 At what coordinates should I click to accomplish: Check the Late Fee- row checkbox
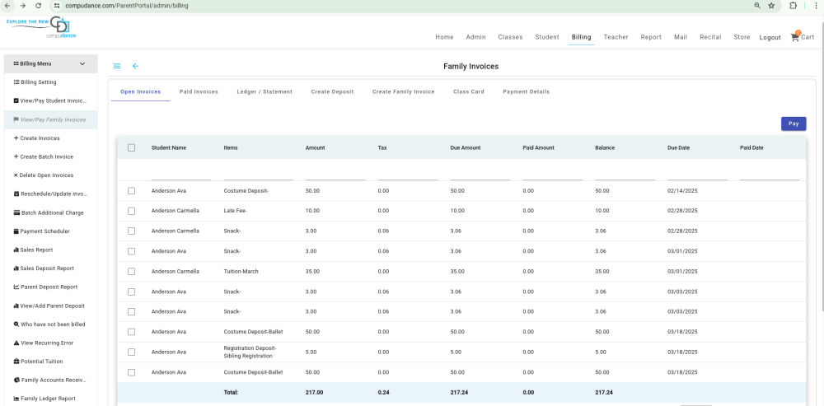(x=131, y=211)
